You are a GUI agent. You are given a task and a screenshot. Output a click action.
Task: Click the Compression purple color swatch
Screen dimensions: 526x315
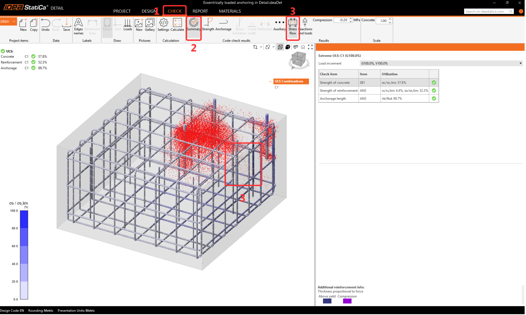[x=347, y=301]
